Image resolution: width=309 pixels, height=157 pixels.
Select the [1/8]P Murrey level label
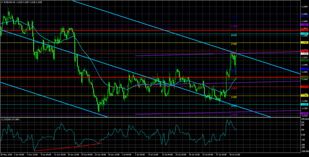pos(234,97)
